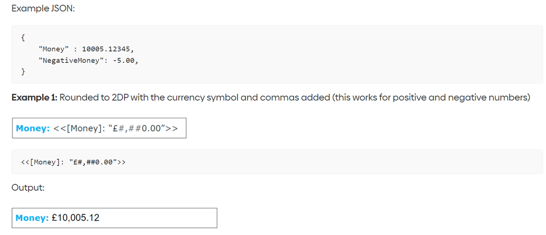
Task: Click the closing curly brace in JSON
Action: click(x=23, y=72)
